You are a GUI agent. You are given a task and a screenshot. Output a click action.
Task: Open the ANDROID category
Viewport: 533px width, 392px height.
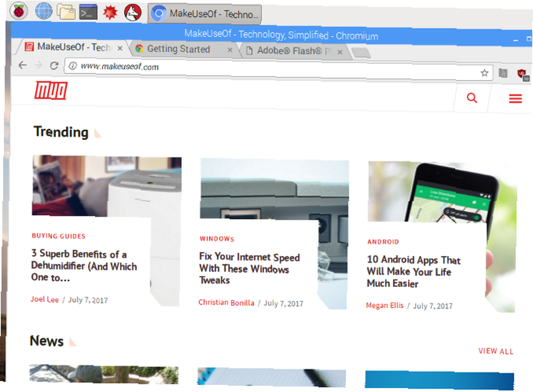(383, 242)
